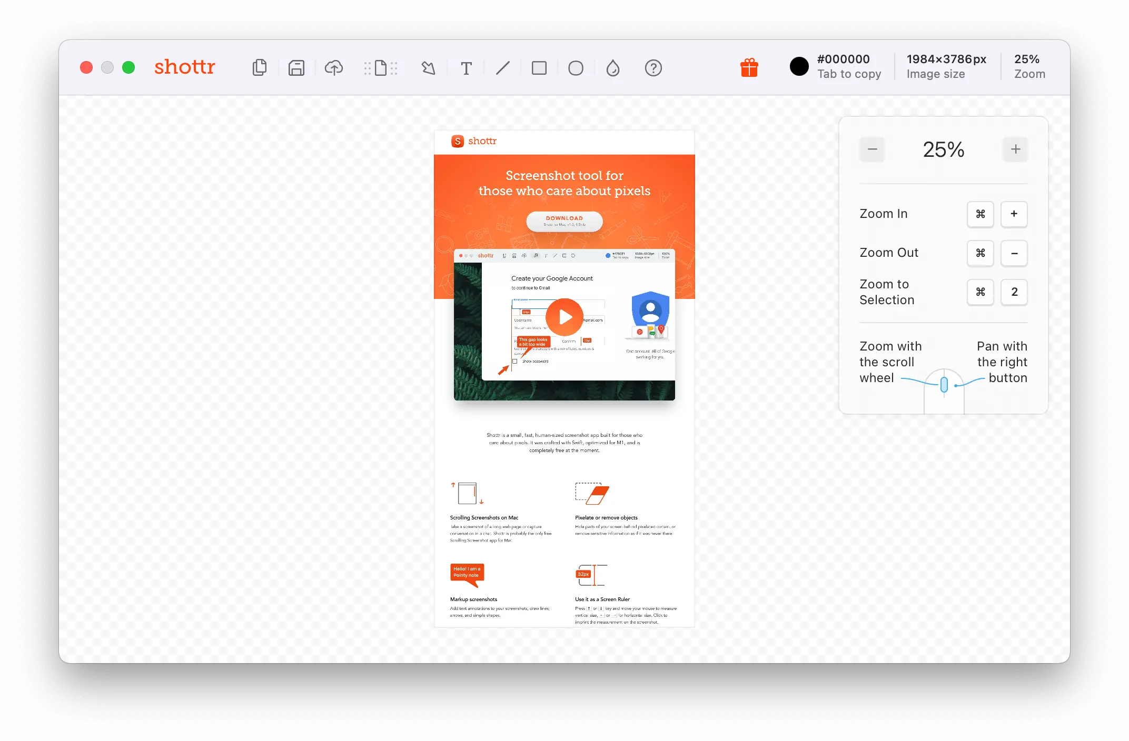Click the black color swatch

[x=799, y=66]
